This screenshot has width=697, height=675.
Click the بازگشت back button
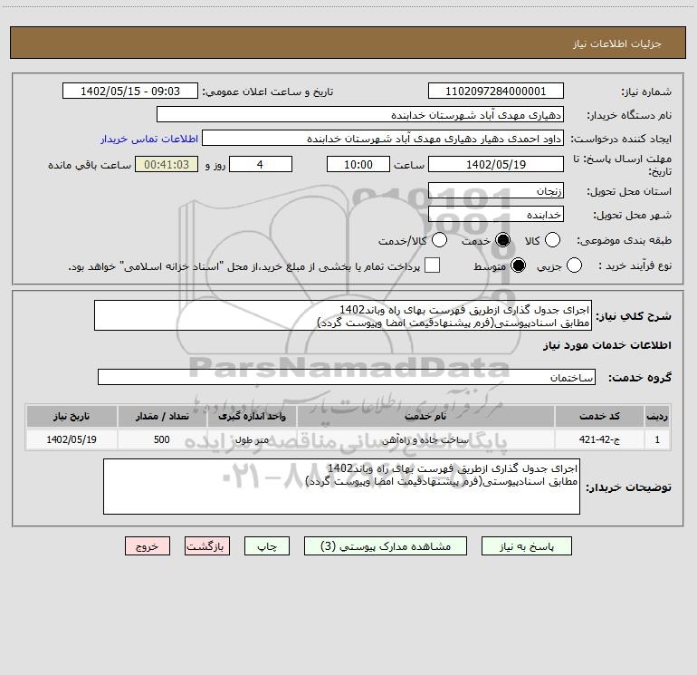click(x=207, y=546)
